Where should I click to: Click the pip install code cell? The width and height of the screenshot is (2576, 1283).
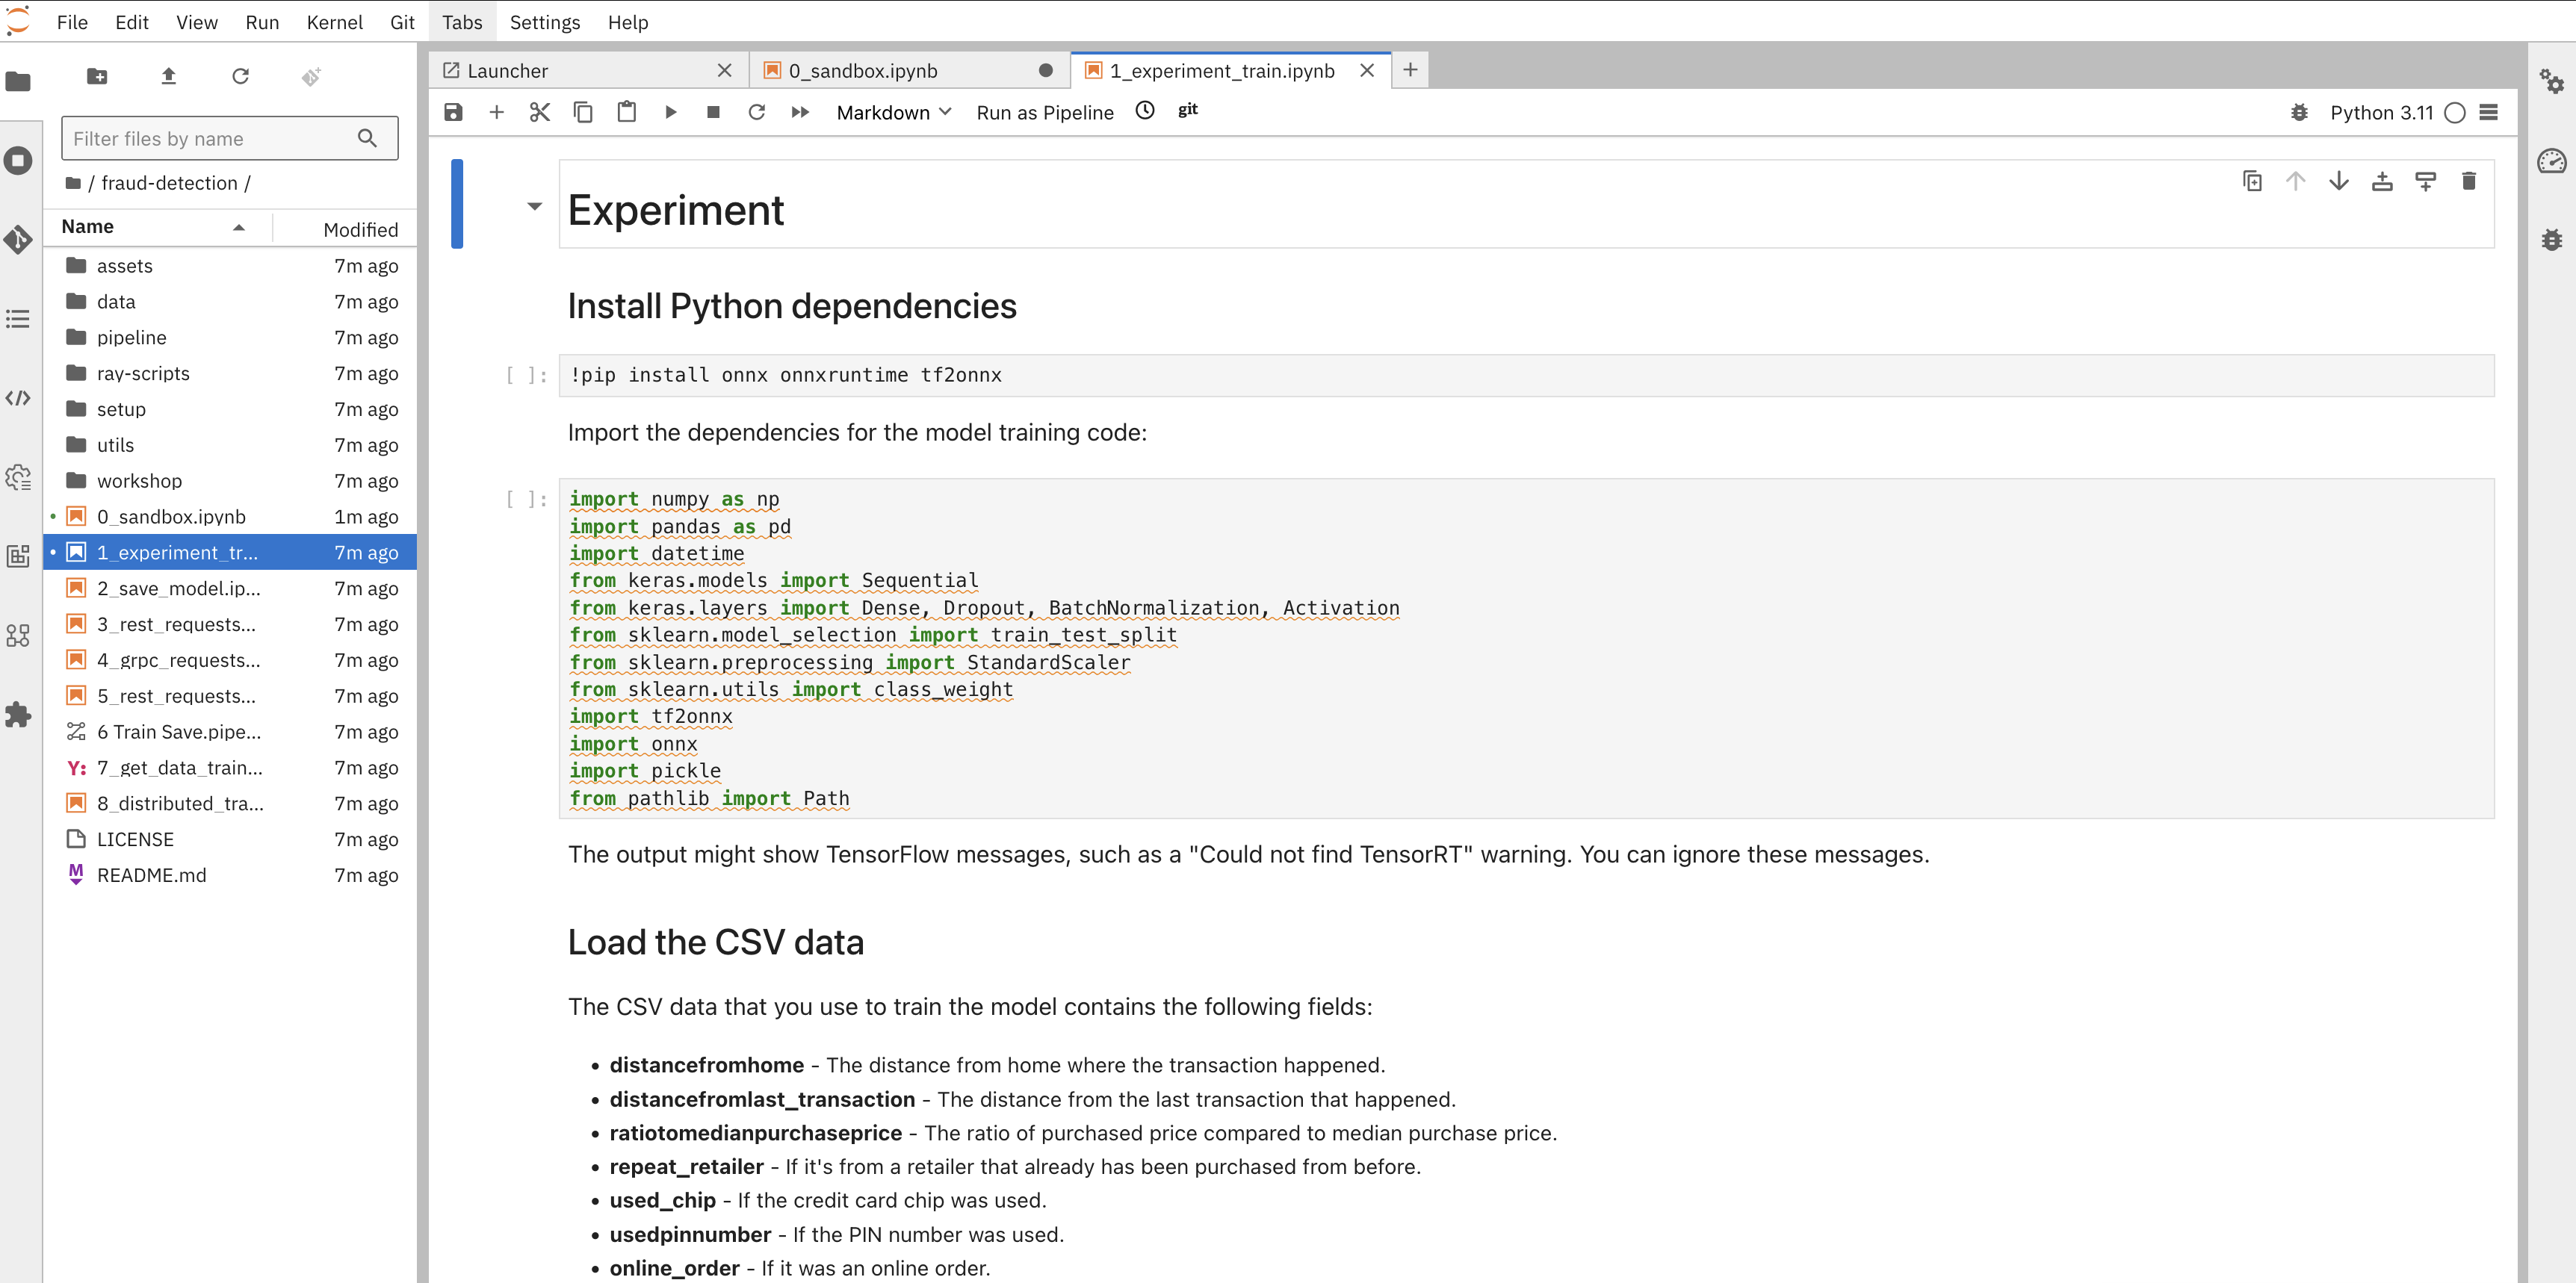pyautogui.click(x=1526, y=376)
